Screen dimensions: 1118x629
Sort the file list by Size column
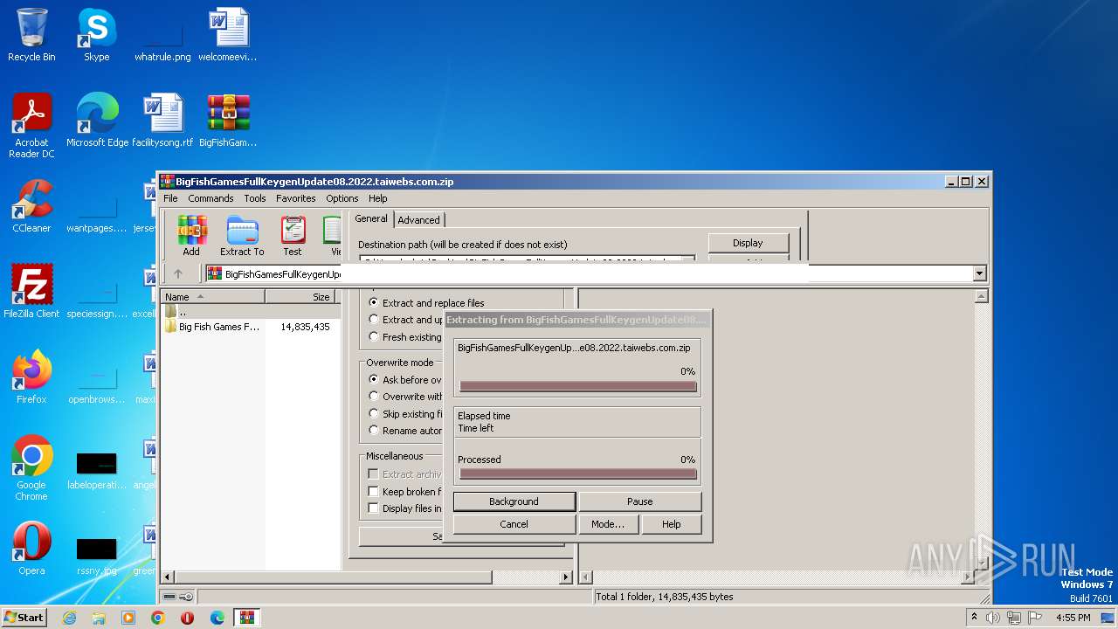300,297
